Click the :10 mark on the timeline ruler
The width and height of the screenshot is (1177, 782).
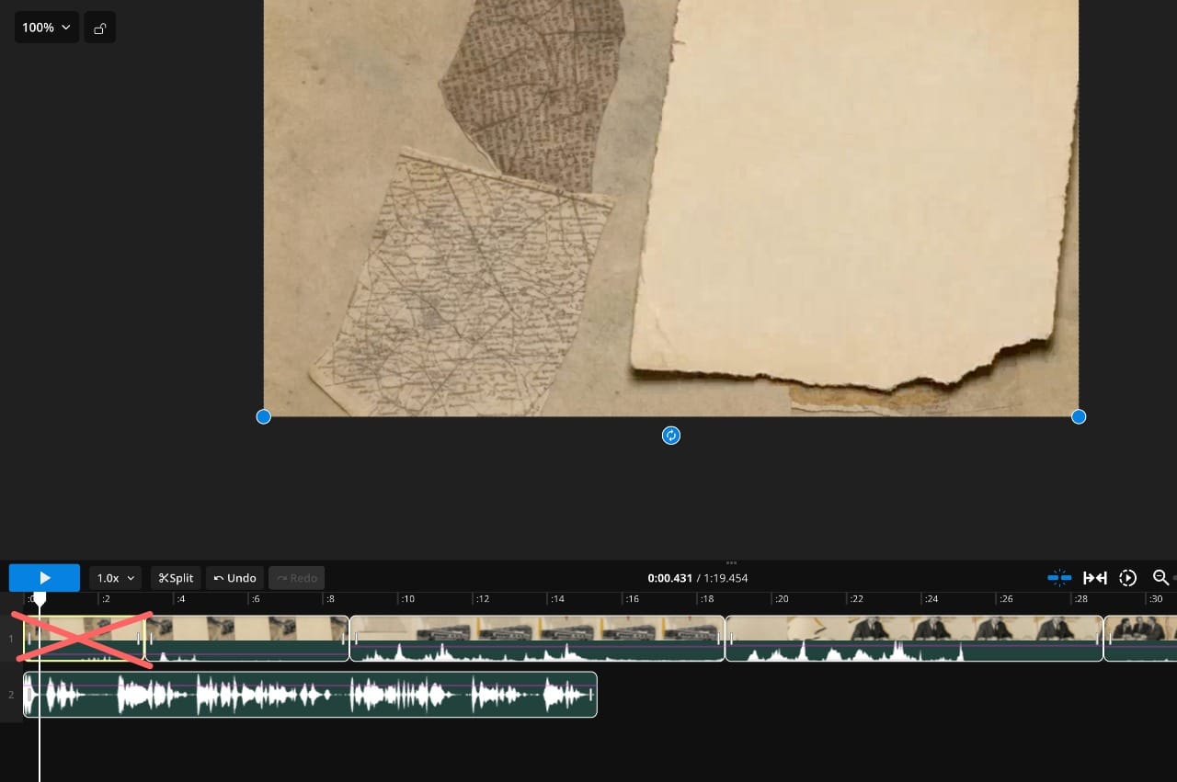coord(406,599)
